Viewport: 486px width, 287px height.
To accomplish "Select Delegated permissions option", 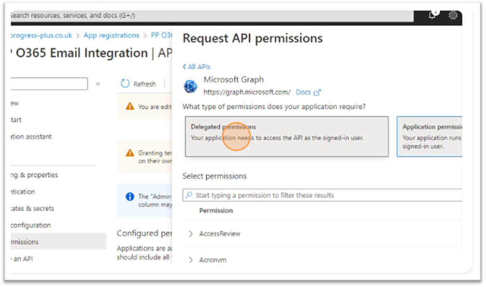I will [287, 137].
